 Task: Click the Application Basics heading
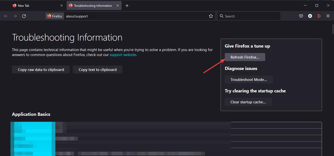pyautogui.click(x=31, y=114)
